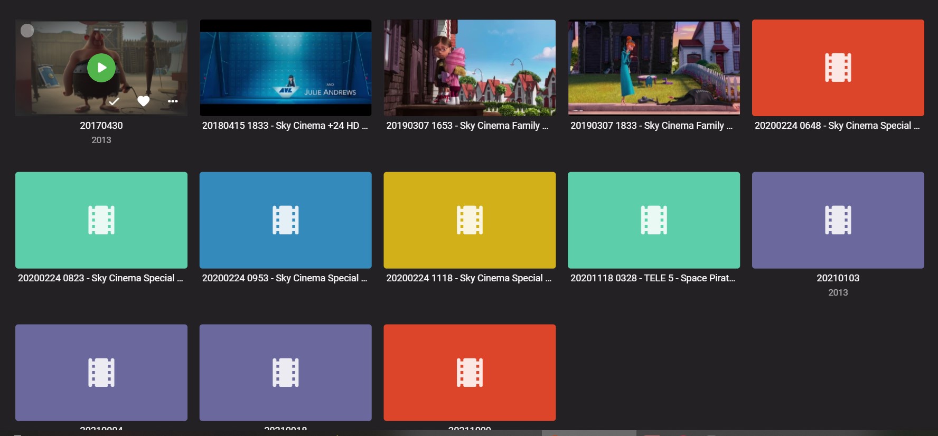The height and width of the screenshot is (436, 938).
Task: Click film icon on 20201118 0328 TELE 5 card
Action: [654, 220]
